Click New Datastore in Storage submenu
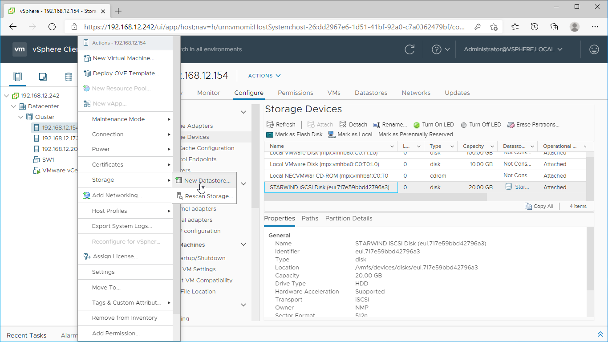The width and height of the screenshot is (608, 342). pyautogui.click(x=204, y=180)
